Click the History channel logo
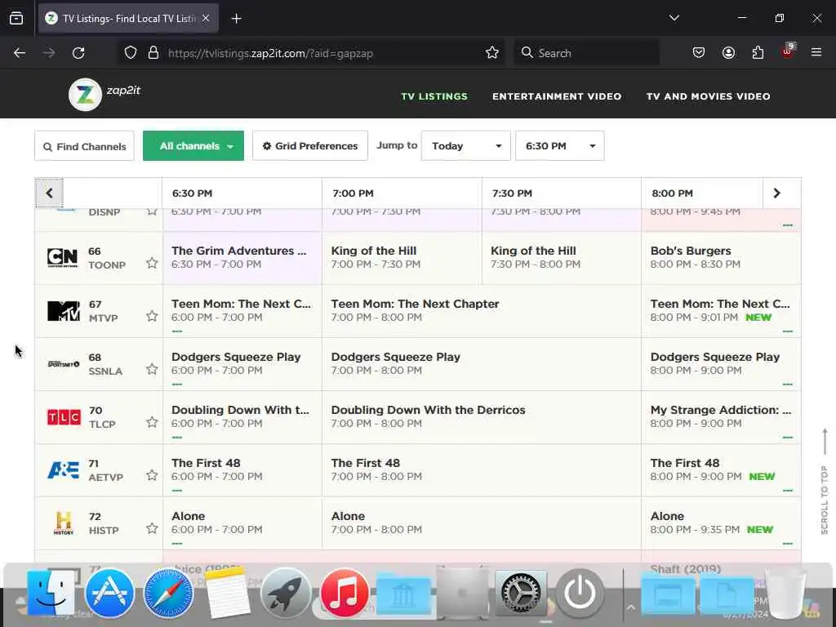Screen dimensions: 836x627 click(x=64, y=523)
